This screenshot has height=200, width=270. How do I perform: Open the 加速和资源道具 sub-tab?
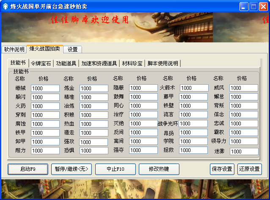tap(99, 64)
